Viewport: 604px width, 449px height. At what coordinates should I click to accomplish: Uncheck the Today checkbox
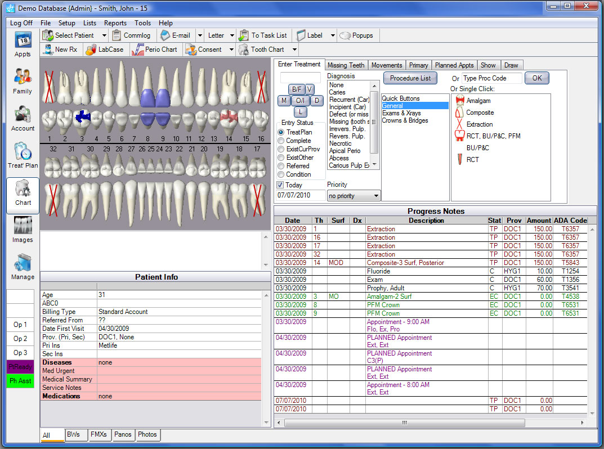tap(280, 185)
